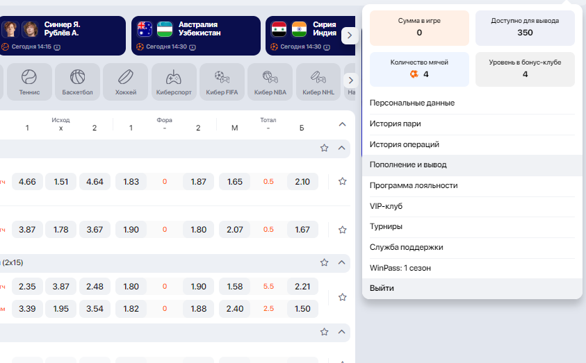Open the Хоккей sport category

(126, 82)
